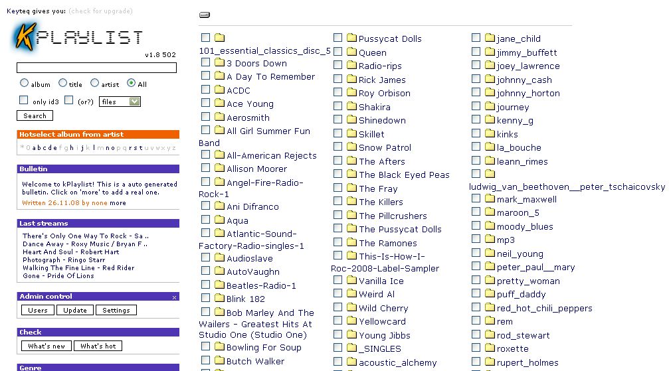Open the Shakira folder icon
Image resolution: width=669 pixels, height=371 pixels.
(x=351, y=106)
